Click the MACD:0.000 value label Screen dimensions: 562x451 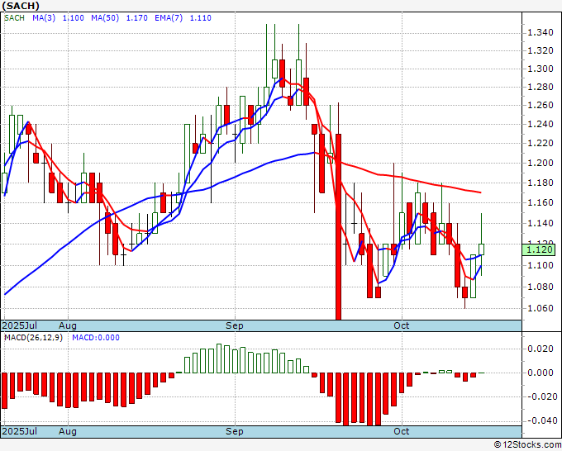96,338
